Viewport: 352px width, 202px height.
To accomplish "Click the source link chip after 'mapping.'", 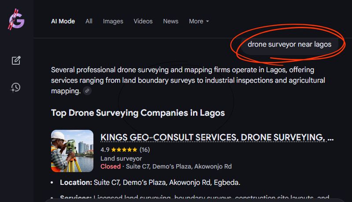I will 87,91.
